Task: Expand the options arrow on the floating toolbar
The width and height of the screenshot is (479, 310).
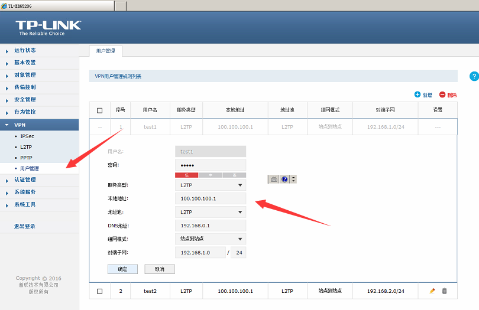Action: coord(293,179)
